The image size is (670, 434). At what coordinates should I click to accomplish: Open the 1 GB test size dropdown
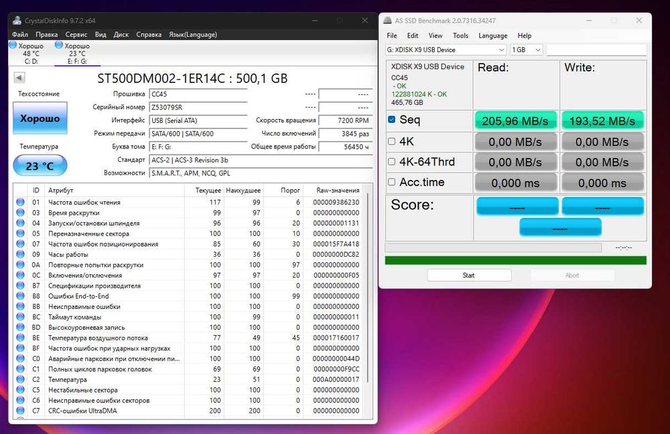tap(527, 50)
